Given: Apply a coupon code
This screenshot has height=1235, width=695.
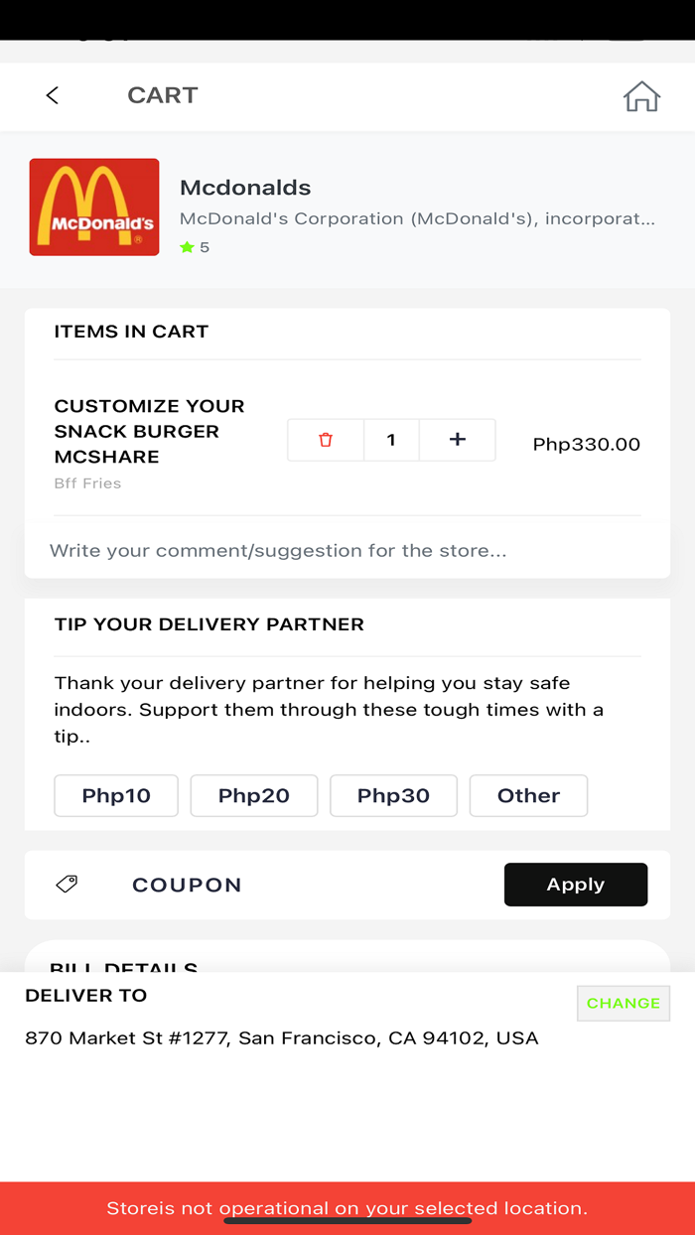Looking at the screenshot, I should 576,884.
